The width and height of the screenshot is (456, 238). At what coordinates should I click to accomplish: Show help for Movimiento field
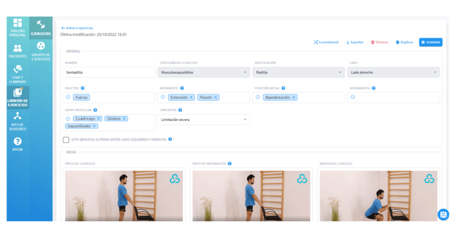coord(182,88)
